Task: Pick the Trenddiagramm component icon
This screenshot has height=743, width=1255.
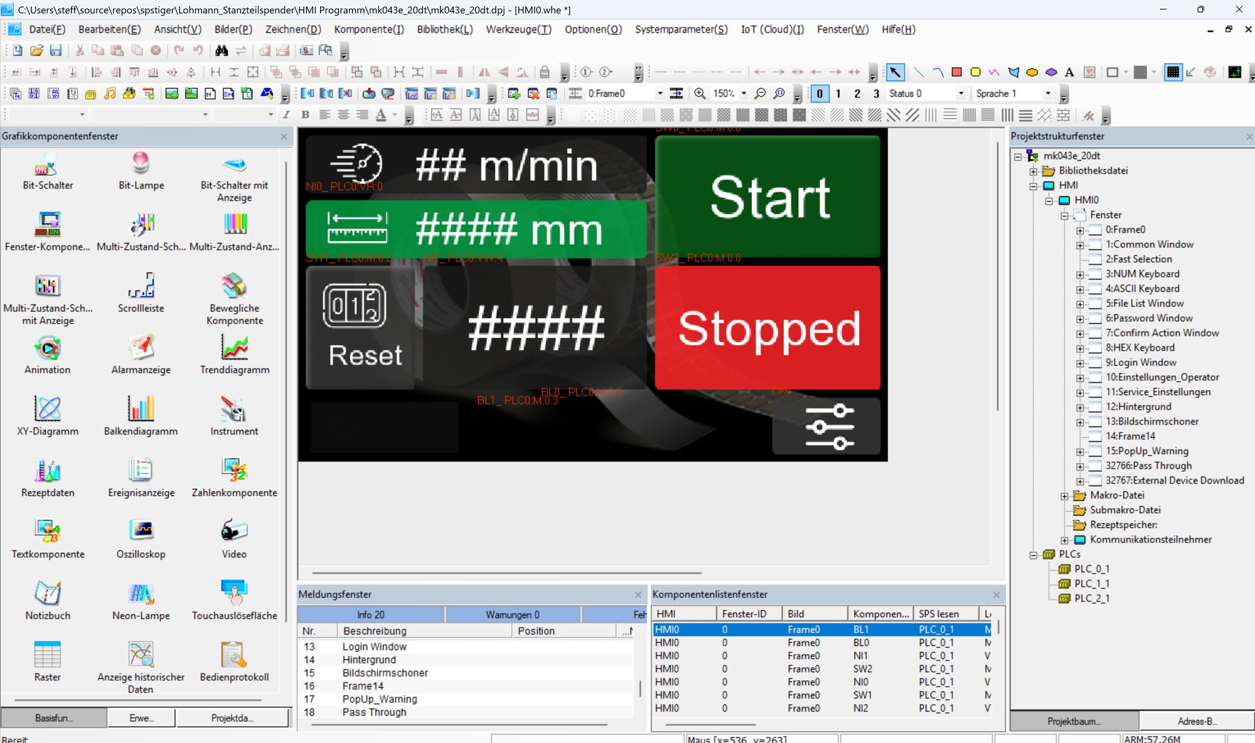Action: click(x=234, y=348)
